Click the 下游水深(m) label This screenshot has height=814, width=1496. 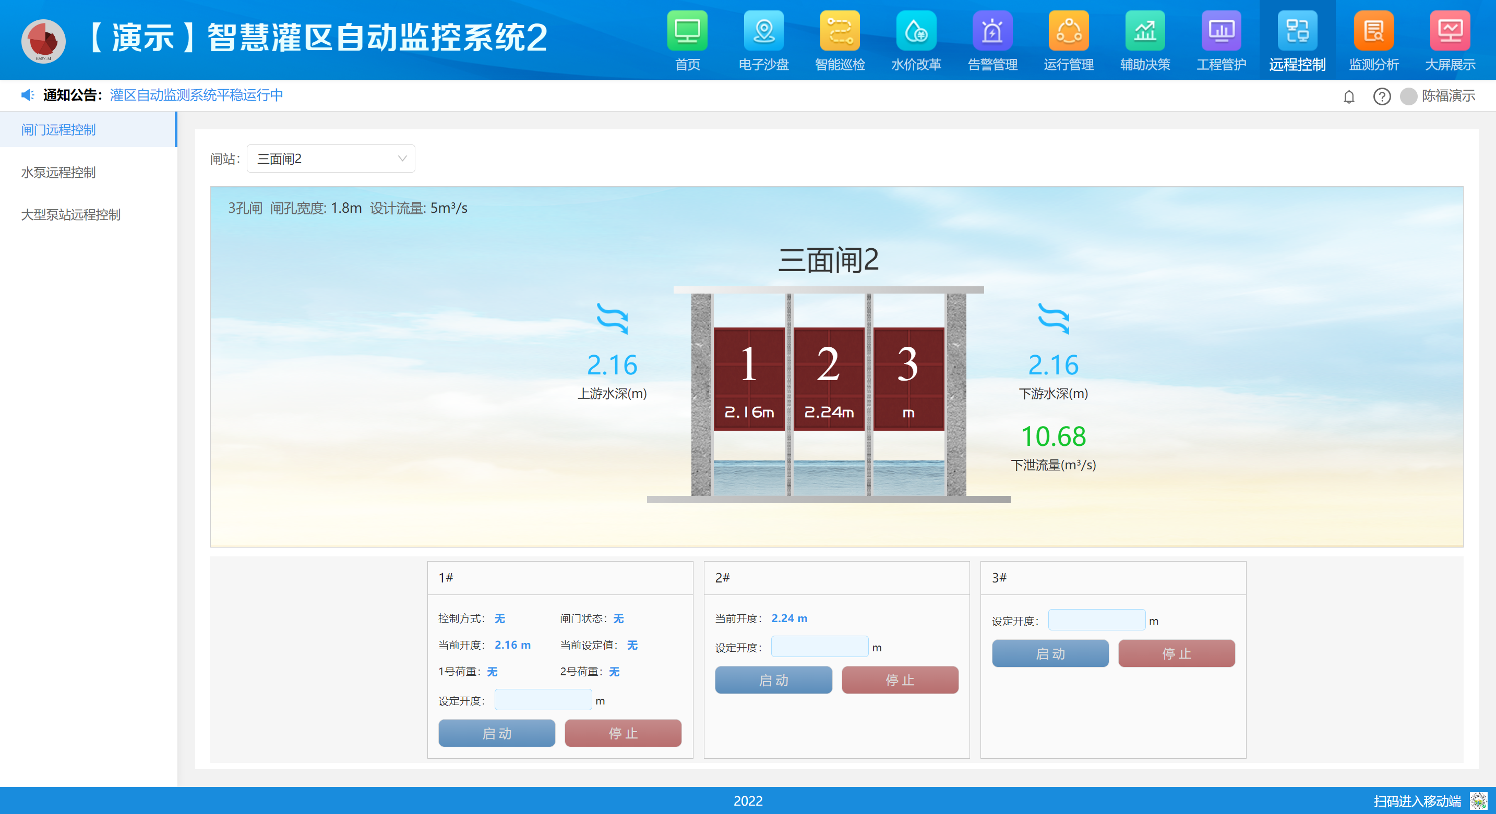(1054, 393)
